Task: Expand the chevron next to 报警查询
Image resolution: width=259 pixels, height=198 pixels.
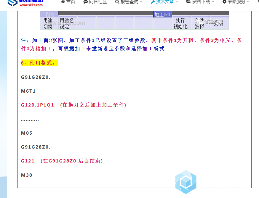Action: point(141,2)
